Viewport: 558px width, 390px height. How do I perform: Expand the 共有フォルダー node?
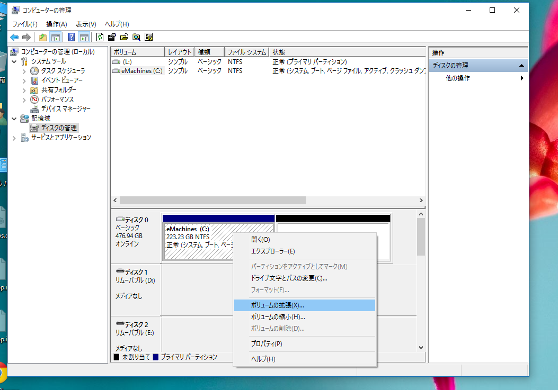24,90
